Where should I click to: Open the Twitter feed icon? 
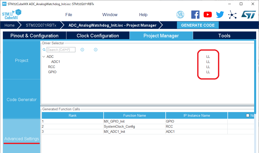tap(220, 15)
